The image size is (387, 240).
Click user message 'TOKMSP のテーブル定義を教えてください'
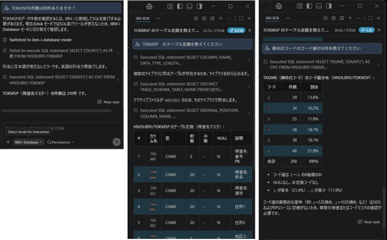pos(192,44)
